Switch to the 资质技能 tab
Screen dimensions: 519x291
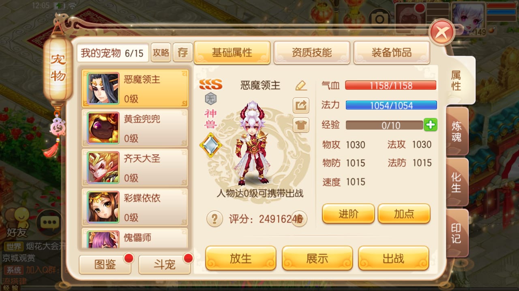(x=312, y=53)
